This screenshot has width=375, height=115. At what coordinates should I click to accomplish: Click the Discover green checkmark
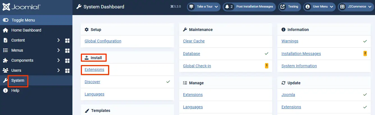pyautogui.click(x=168, y=82)
